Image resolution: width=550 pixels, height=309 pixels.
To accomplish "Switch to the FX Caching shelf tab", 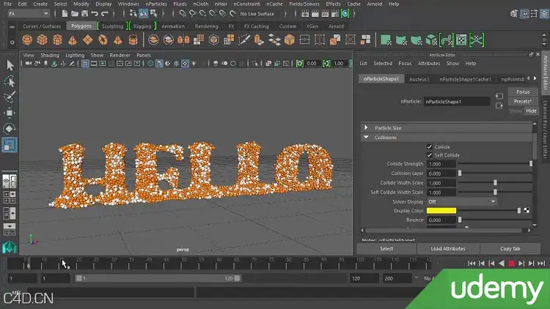I will 257,26.
